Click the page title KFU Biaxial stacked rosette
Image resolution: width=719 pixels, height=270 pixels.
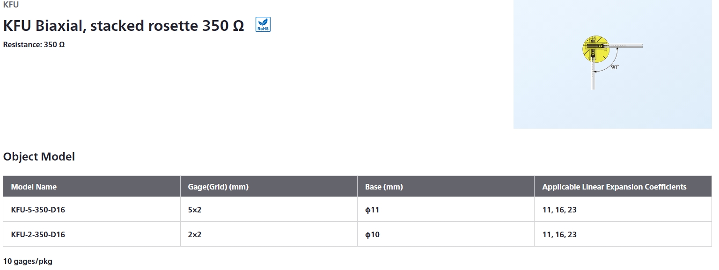124,25
